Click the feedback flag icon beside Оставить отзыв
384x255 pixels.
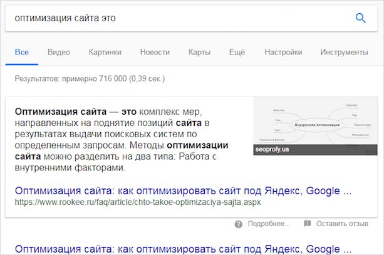click(x=308, y=224)
